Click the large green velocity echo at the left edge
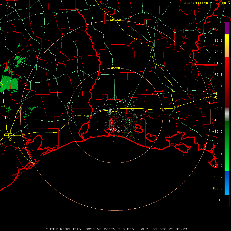This screenshot has height=231, width=231. click(x=9, y=84)
